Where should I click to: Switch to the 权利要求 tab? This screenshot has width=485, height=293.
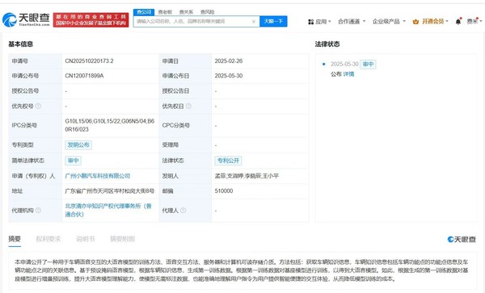click(x=48, y=239)
